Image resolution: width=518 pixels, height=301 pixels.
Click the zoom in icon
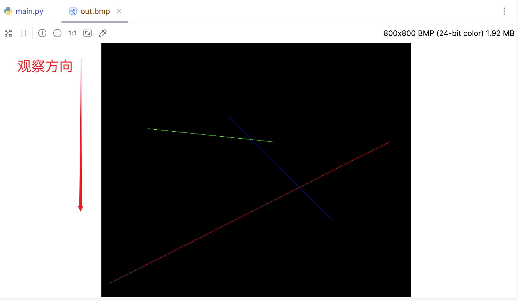point(42,33)
